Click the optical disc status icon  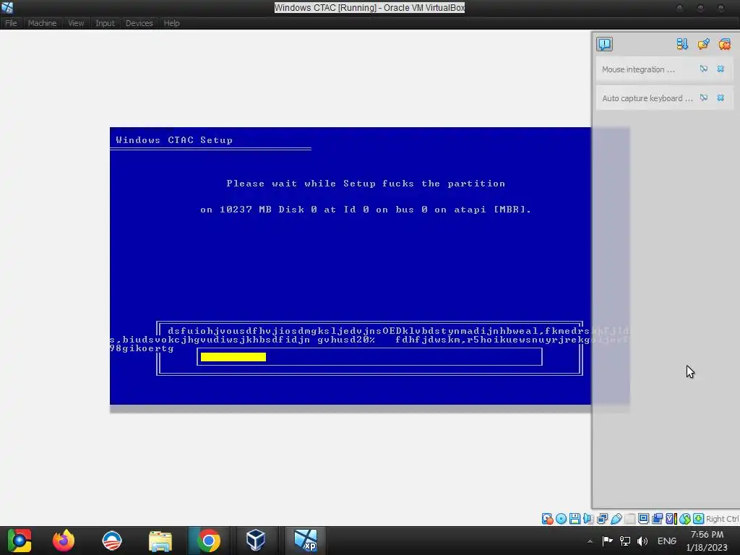coord(561,519)
